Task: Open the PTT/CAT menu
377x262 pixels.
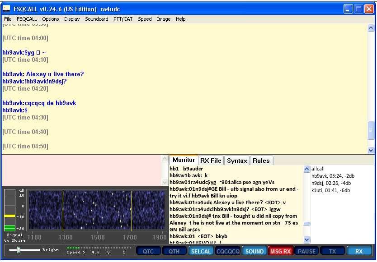Action: (x=123, y=19)
